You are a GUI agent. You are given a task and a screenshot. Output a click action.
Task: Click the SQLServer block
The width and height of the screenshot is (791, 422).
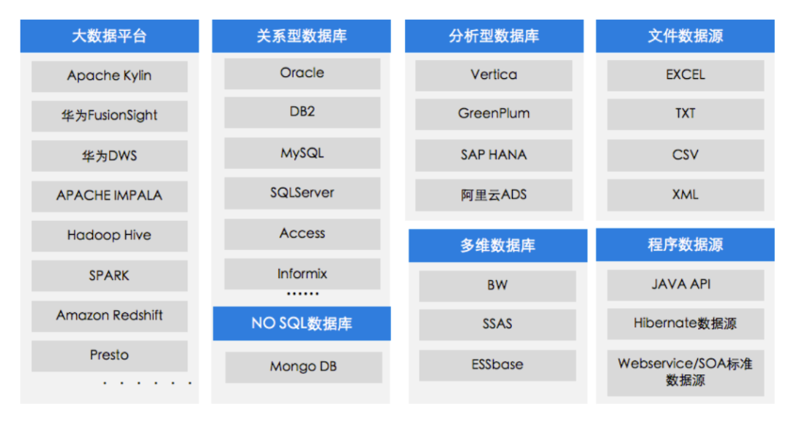point(302,193)
